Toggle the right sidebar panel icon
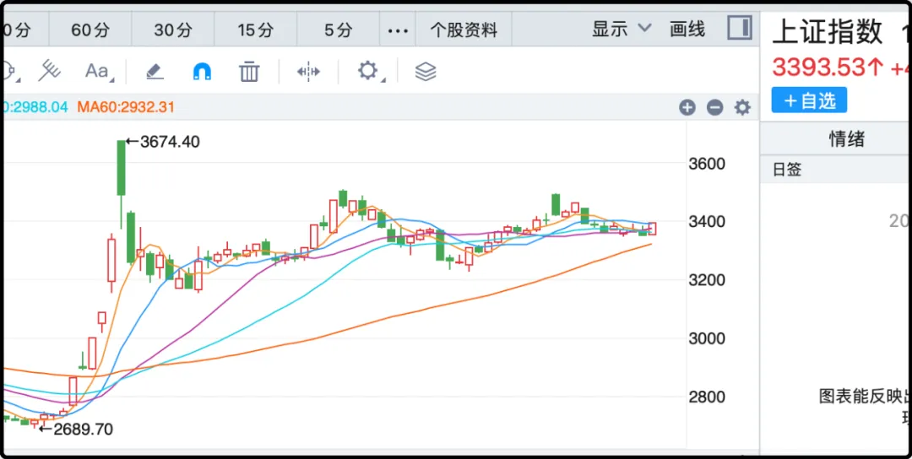The height and width of the screenshot is (459, 912). (740, 29)
